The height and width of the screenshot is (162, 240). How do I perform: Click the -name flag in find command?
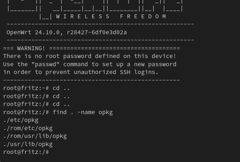click(86, 112)
